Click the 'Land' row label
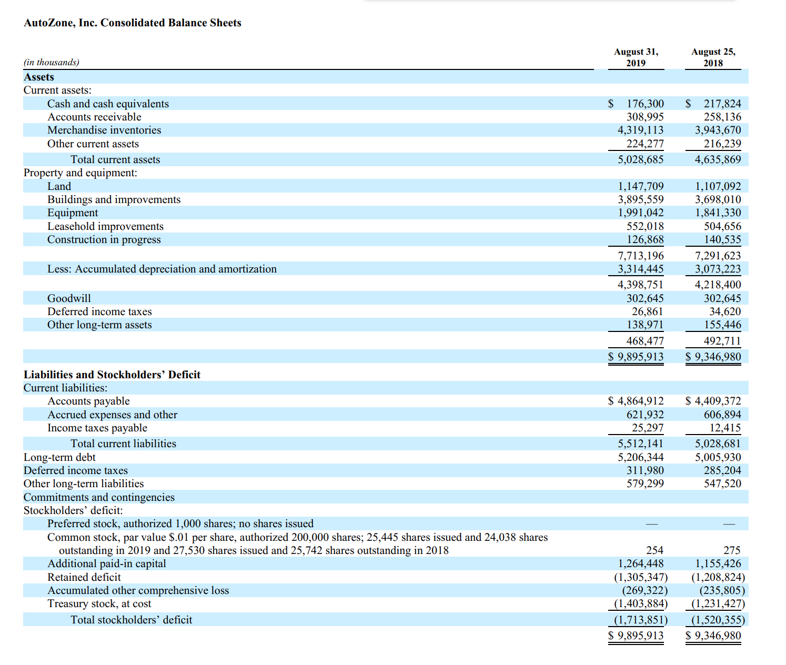 pyautogui.click(x=59, y=186)
